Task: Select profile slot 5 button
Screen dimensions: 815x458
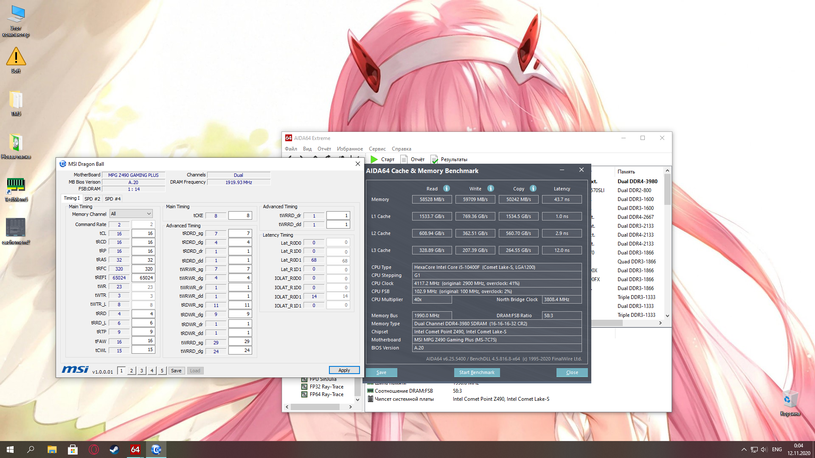Action: [162, 371]
